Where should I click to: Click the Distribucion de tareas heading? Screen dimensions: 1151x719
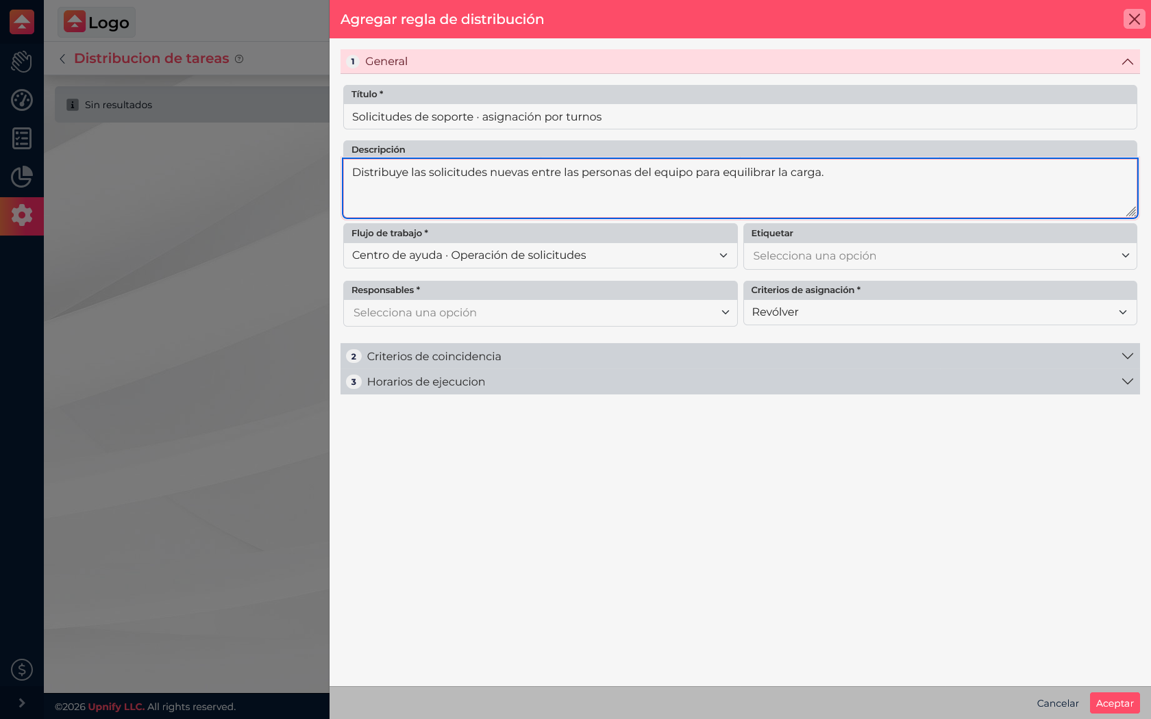click(151, 58)
